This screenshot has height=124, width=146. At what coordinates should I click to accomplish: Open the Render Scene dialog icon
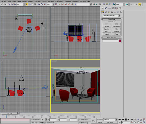click(x=114, y=4)
